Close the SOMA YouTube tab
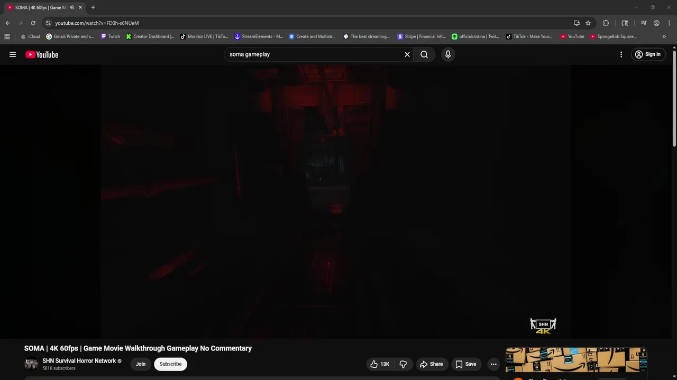Screen dimensions: 677x380 click(80, 7)
